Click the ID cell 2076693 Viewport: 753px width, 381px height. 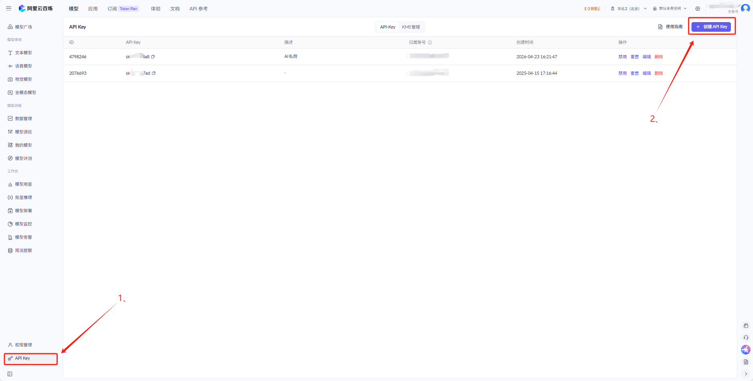(x=78, y=73)
